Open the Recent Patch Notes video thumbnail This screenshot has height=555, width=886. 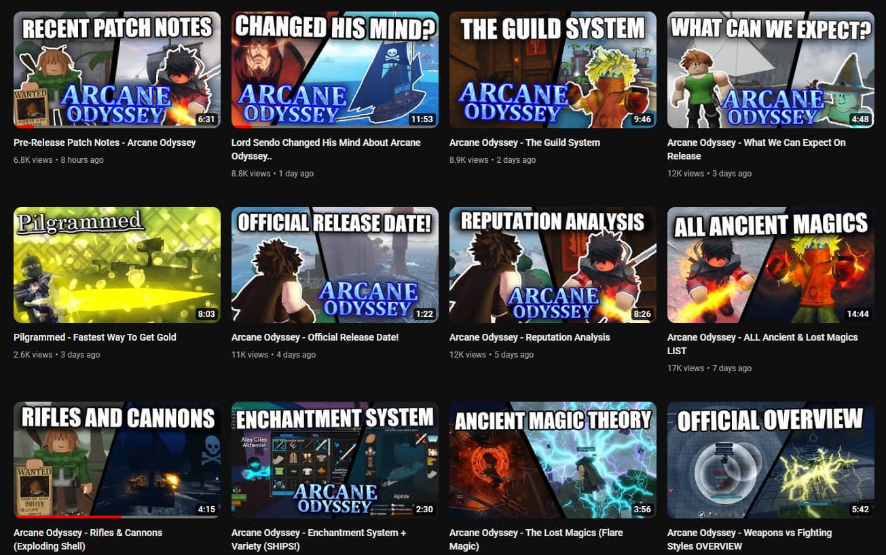point(117,70)
